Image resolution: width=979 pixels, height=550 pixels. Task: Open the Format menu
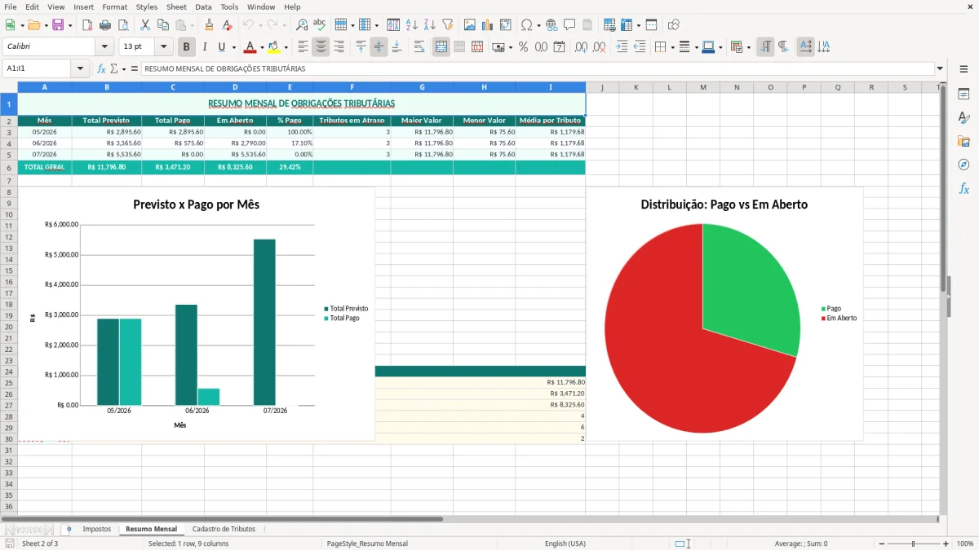pyautogui.click(x=114, y=7)
